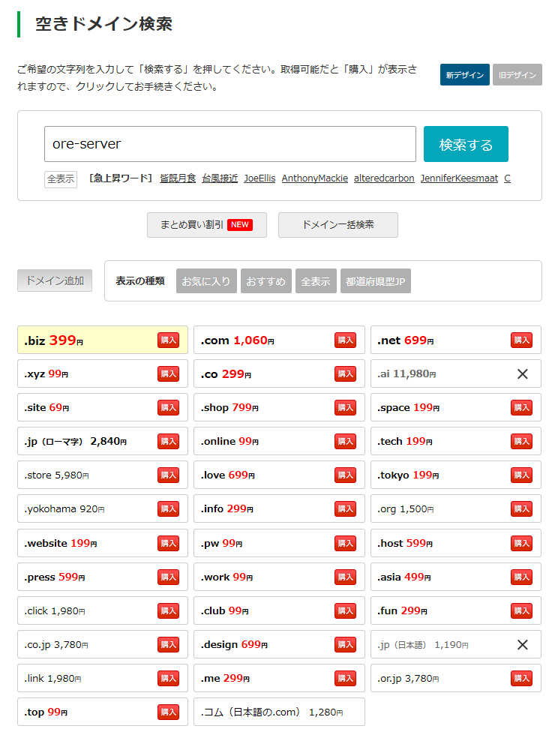
Task: Open the 皆既月食 trending word link
Action: 178,178
